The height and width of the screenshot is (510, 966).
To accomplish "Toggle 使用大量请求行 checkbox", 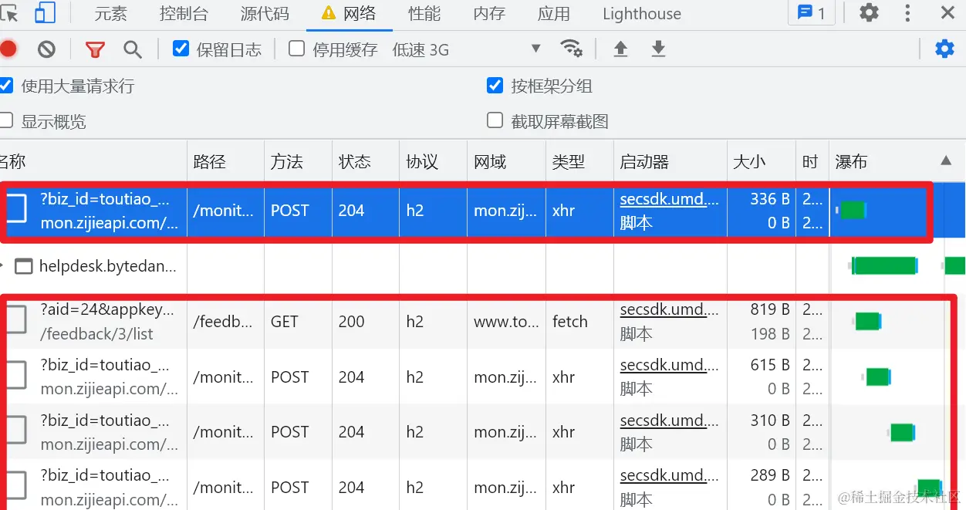I will pos(7,85).
